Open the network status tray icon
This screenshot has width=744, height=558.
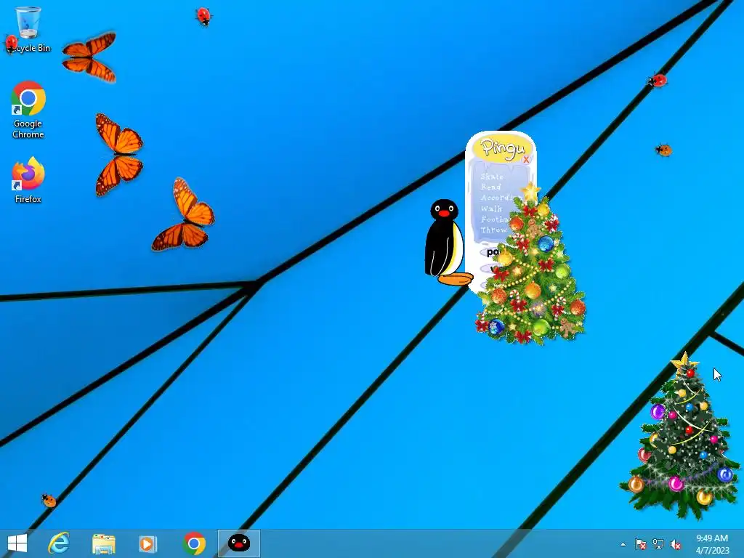[x=658, y=544]
